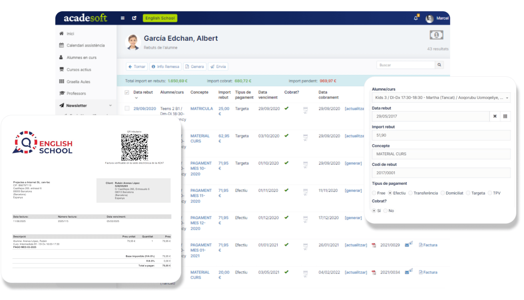The image size is (524, 300).
Task: Open the Alumne/curs dropdown
Action: [441, 98]
